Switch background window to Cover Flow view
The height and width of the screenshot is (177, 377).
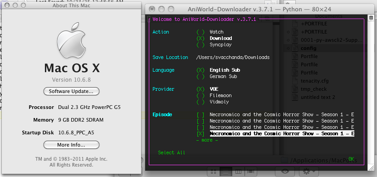pyautogui.click(x=251, y=172)
